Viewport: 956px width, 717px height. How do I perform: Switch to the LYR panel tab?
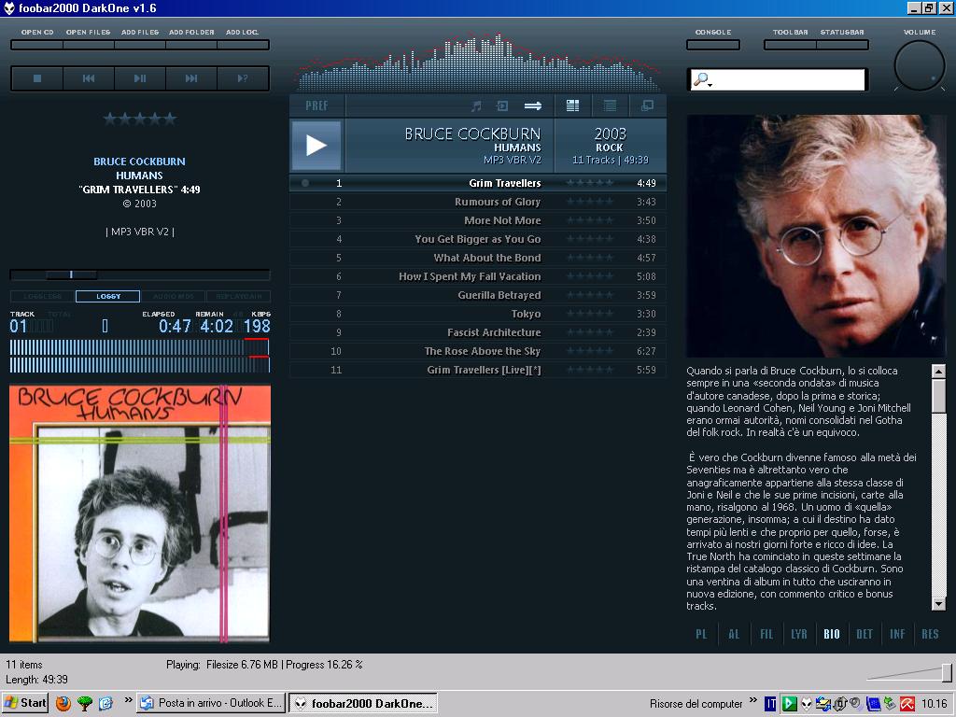799,634
